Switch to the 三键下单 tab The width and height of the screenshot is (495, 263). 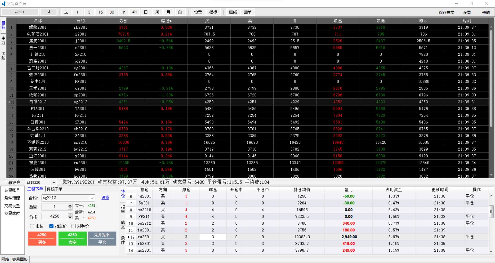click(x=35, y=189)
